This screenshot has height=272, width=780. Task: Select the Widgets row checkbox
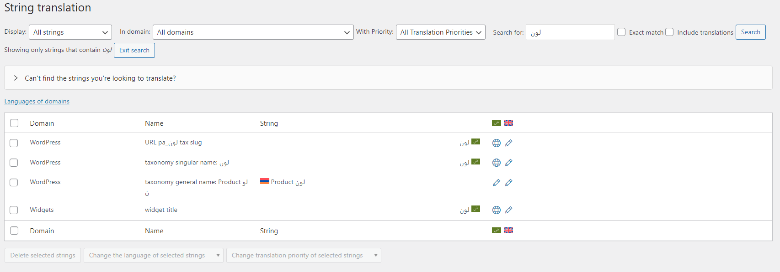[x=14, y=210]
